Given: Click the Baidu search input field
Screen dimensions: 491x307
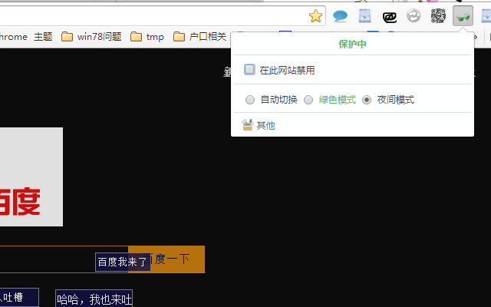Looking at the screenshot, I should pyautogui.click(x=64, y=259).
